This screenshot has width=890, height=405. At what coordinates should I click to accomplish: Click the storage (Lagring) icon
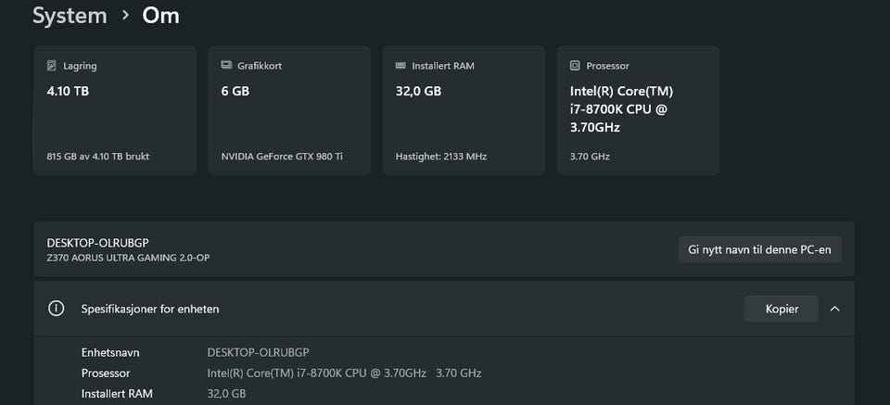pyautogui.click(x=52, y=66)
